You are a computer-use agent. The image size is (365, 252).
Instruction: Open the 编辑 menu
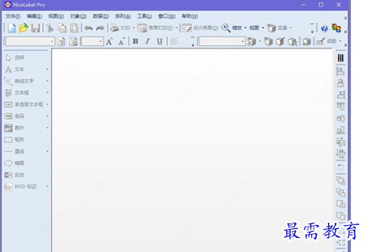[34, 16]
